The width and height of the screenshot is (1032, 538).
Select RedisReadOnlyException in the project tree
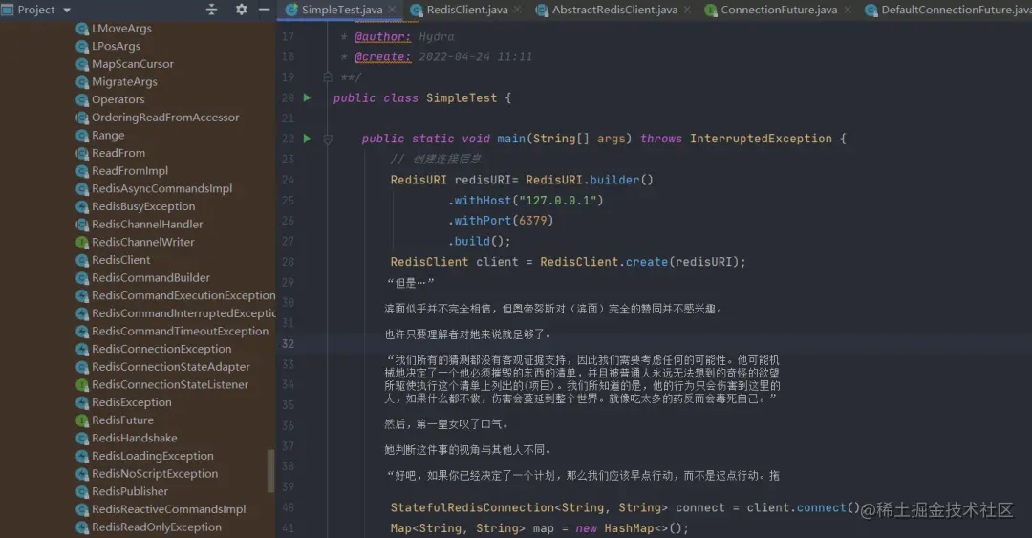click(x=156, y=527)
